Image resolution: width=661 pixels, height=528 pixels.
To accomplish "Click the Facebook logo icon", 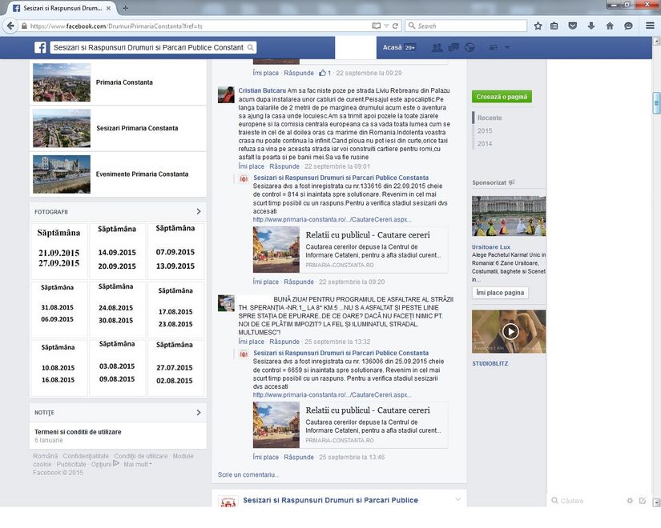I will [x=40, y=47].
